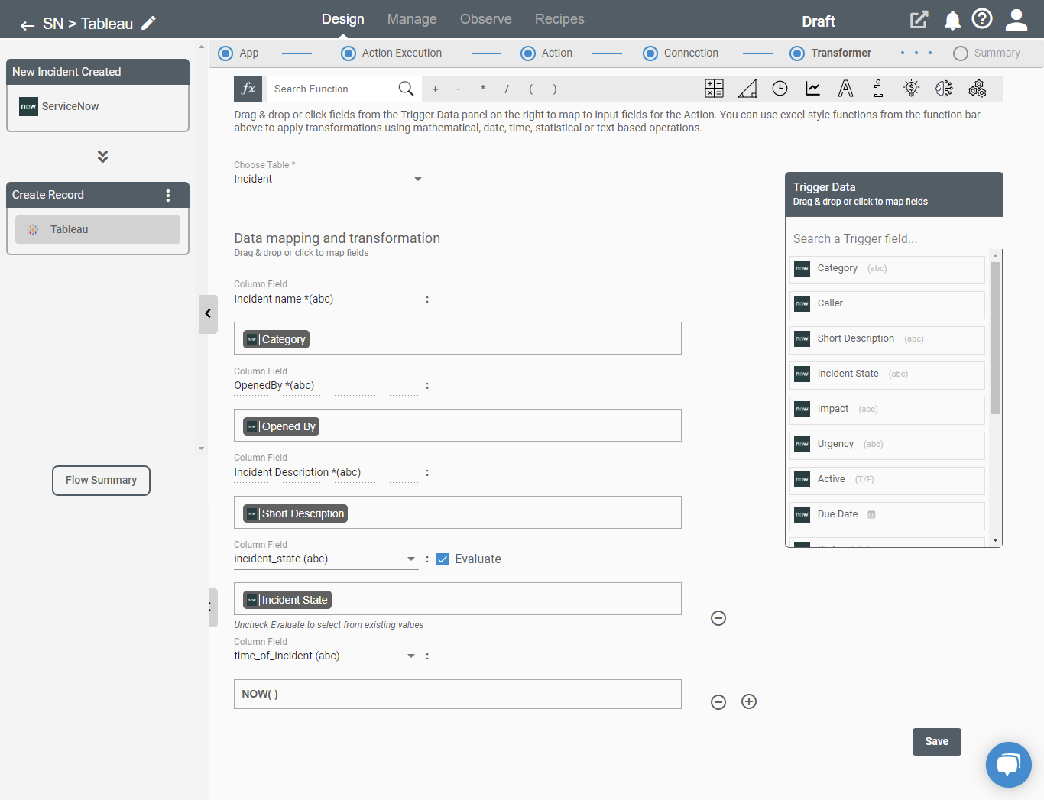Select Connection step radio
Screen dimensions: 1044x800
coord(650,53)
